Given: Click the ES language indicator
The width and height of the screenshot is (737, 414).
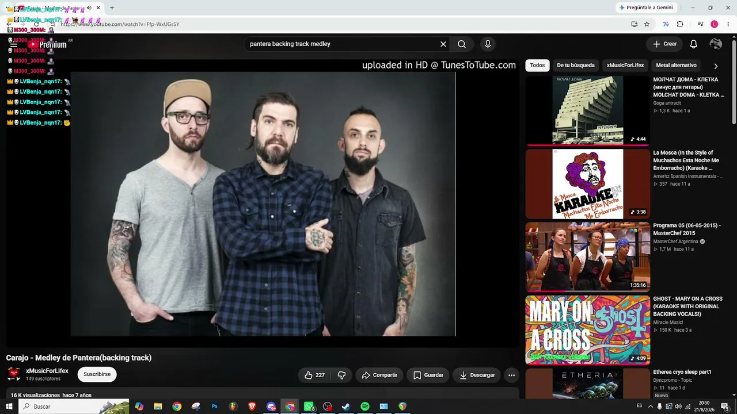Looking at the screenshot, I should click(x=640, y=406).
